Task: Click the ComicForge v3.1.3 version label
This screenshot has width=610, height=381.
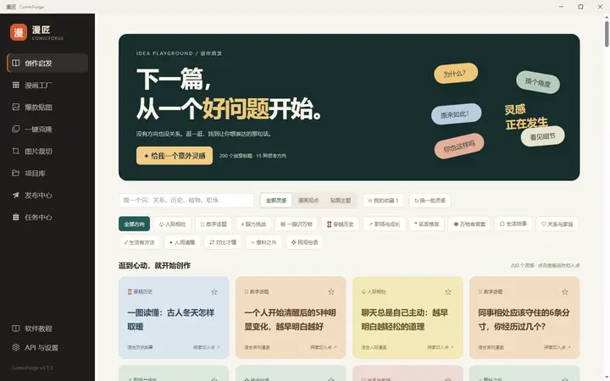Action: (32, 367)
